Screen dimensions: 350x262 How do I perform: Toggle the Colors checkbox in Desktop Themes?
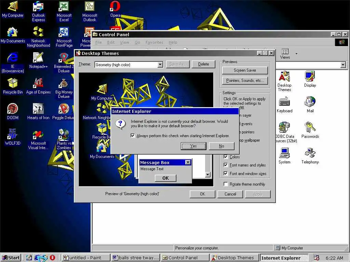pyautogui.click(x=226, y=157)
